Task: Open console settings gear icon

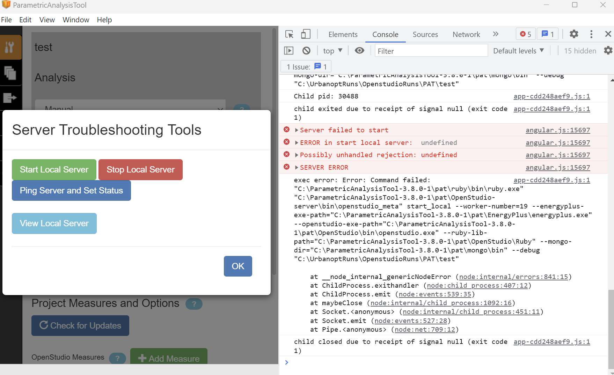Action: (x=608, y=50)
